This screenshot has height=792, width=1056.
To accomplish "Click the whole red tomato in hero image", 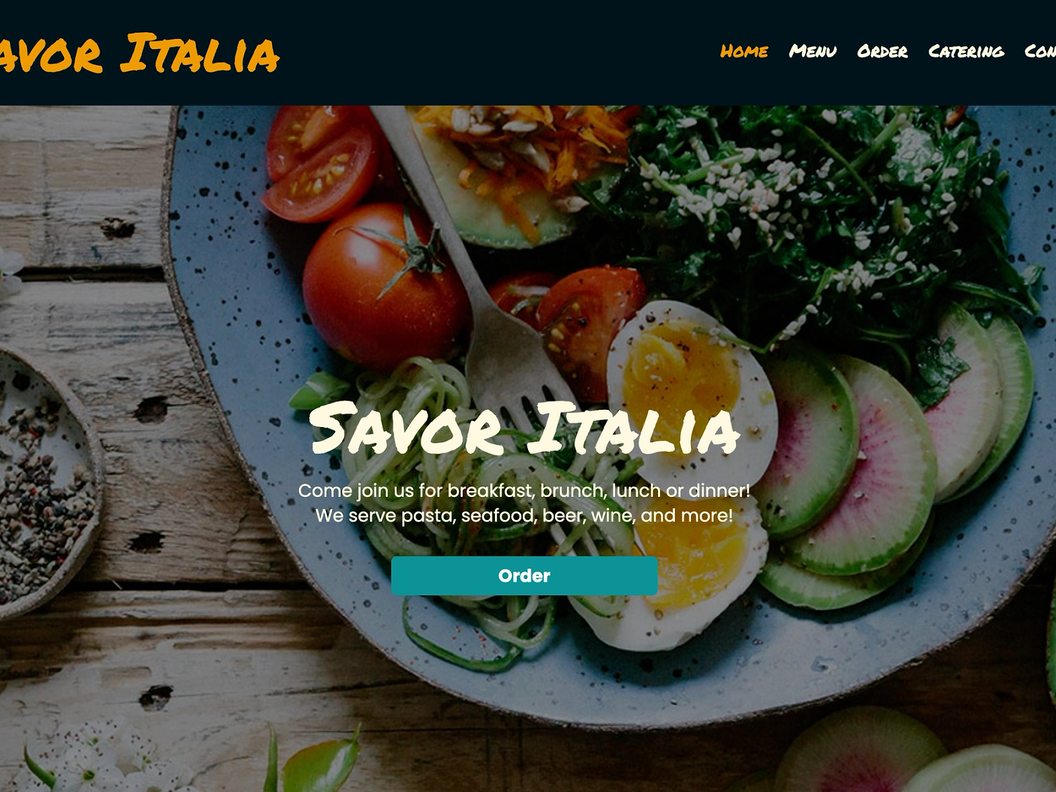I will [x=385, y=285].
